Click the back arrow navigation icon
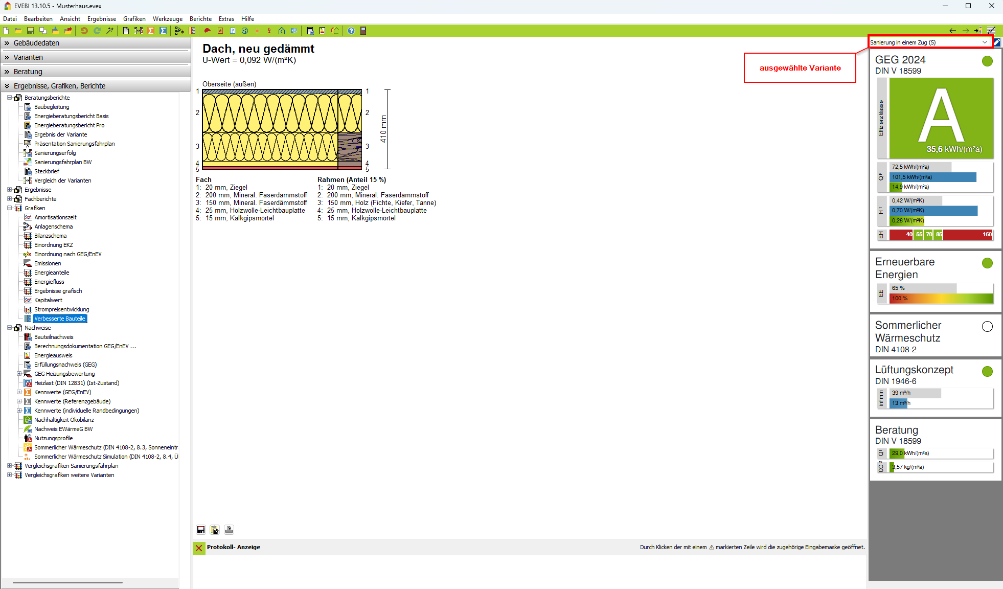This screenshot has height=589, width=1003. pyautogui.click(x=952, y=31)
